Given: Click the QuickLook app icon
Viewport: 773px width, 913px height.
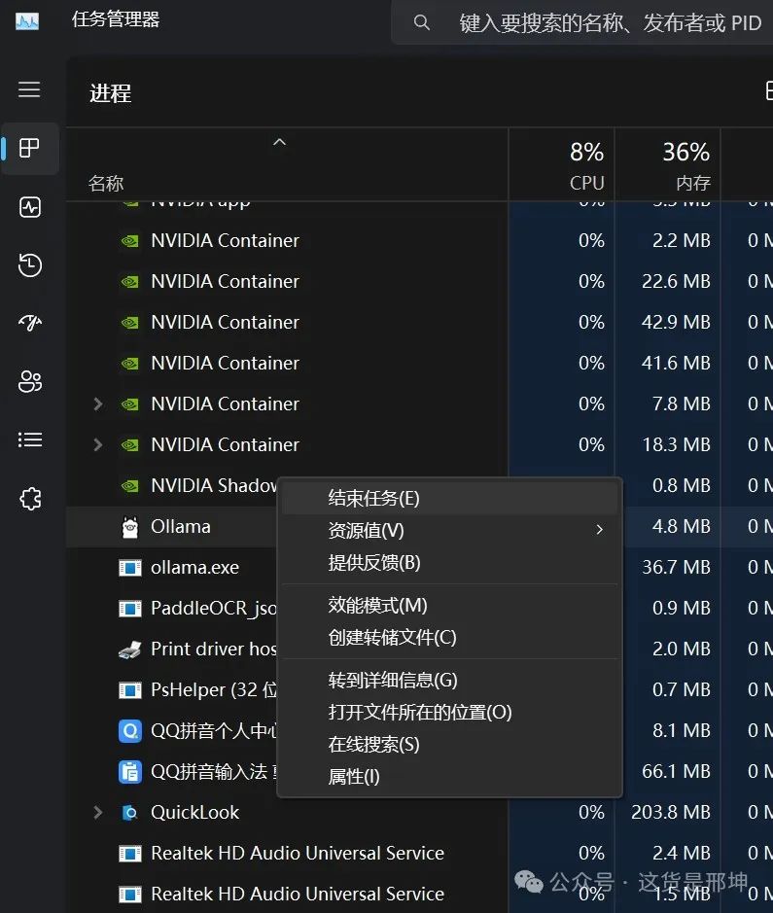Looking at the screenshot, I should point(129,813).
